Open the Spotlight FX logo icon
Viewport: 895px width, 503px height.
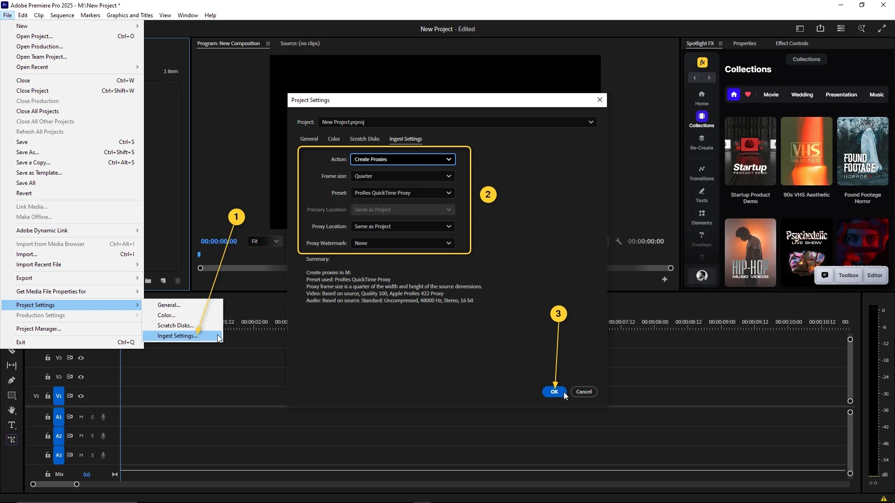pos(702,62)
